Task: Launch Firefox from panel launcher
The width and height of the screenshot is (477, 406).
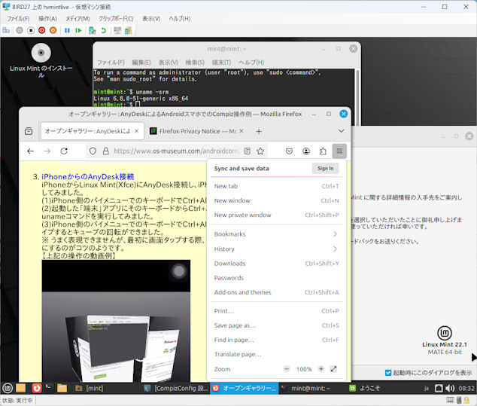Action: [37, 388]
